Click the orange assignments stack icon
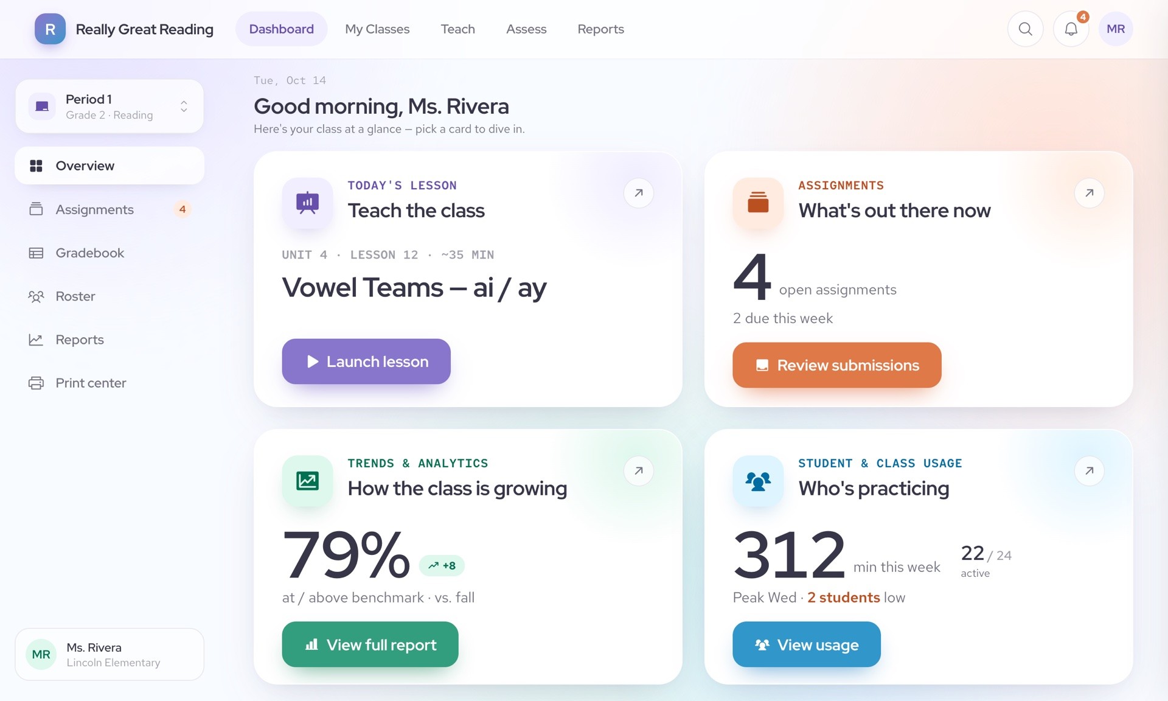Image resolution: width=1168 pixels, height=701 pixels. click(758, 203)
